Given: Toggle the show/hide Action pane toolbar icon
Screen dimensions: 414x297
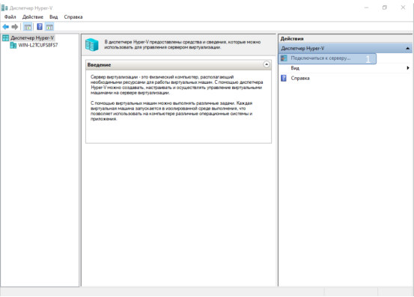Looking at the screenshot, I should (x=49, y=27).
